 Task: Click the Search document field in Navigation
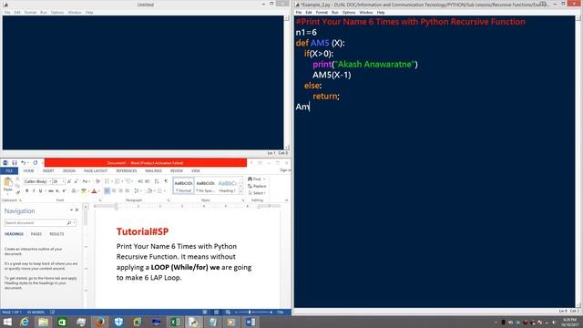coord(40,222)
